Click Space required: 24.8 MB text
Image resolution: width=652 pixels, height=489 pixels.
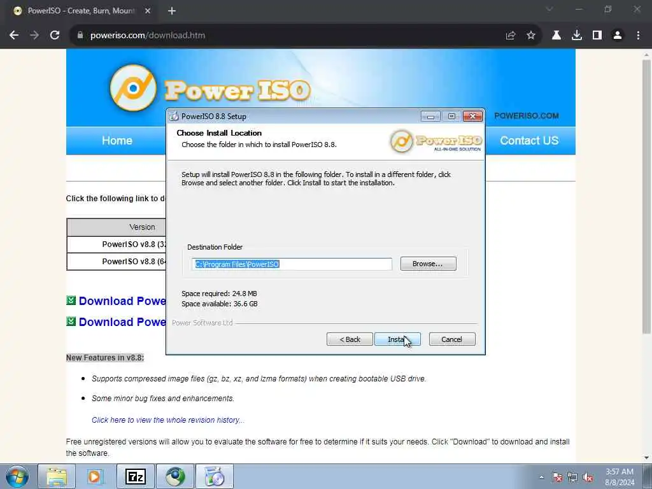pos(219,294)
